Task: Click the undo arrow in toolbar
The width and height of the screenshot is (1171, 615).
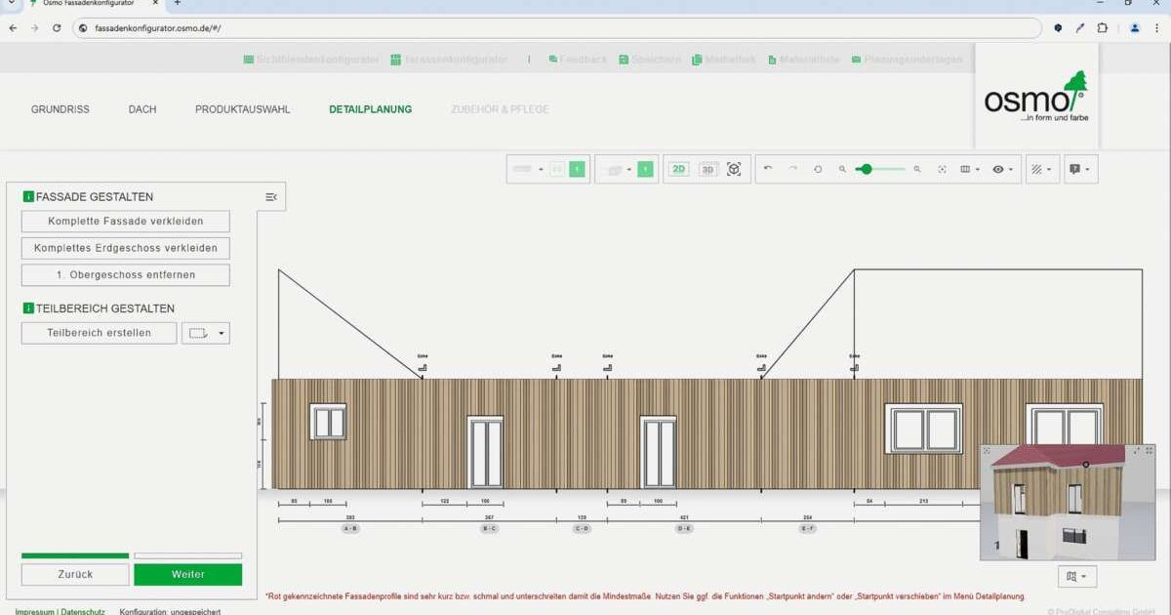Action: (x=768, y=169)
